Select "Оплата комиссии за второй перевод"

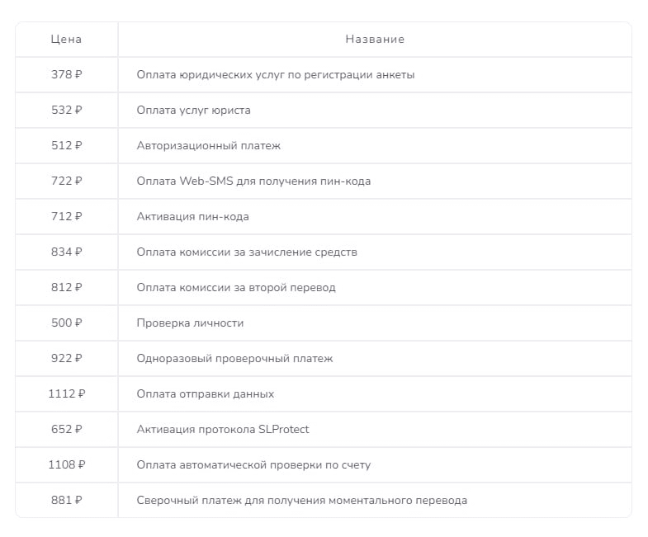(236, 288)
